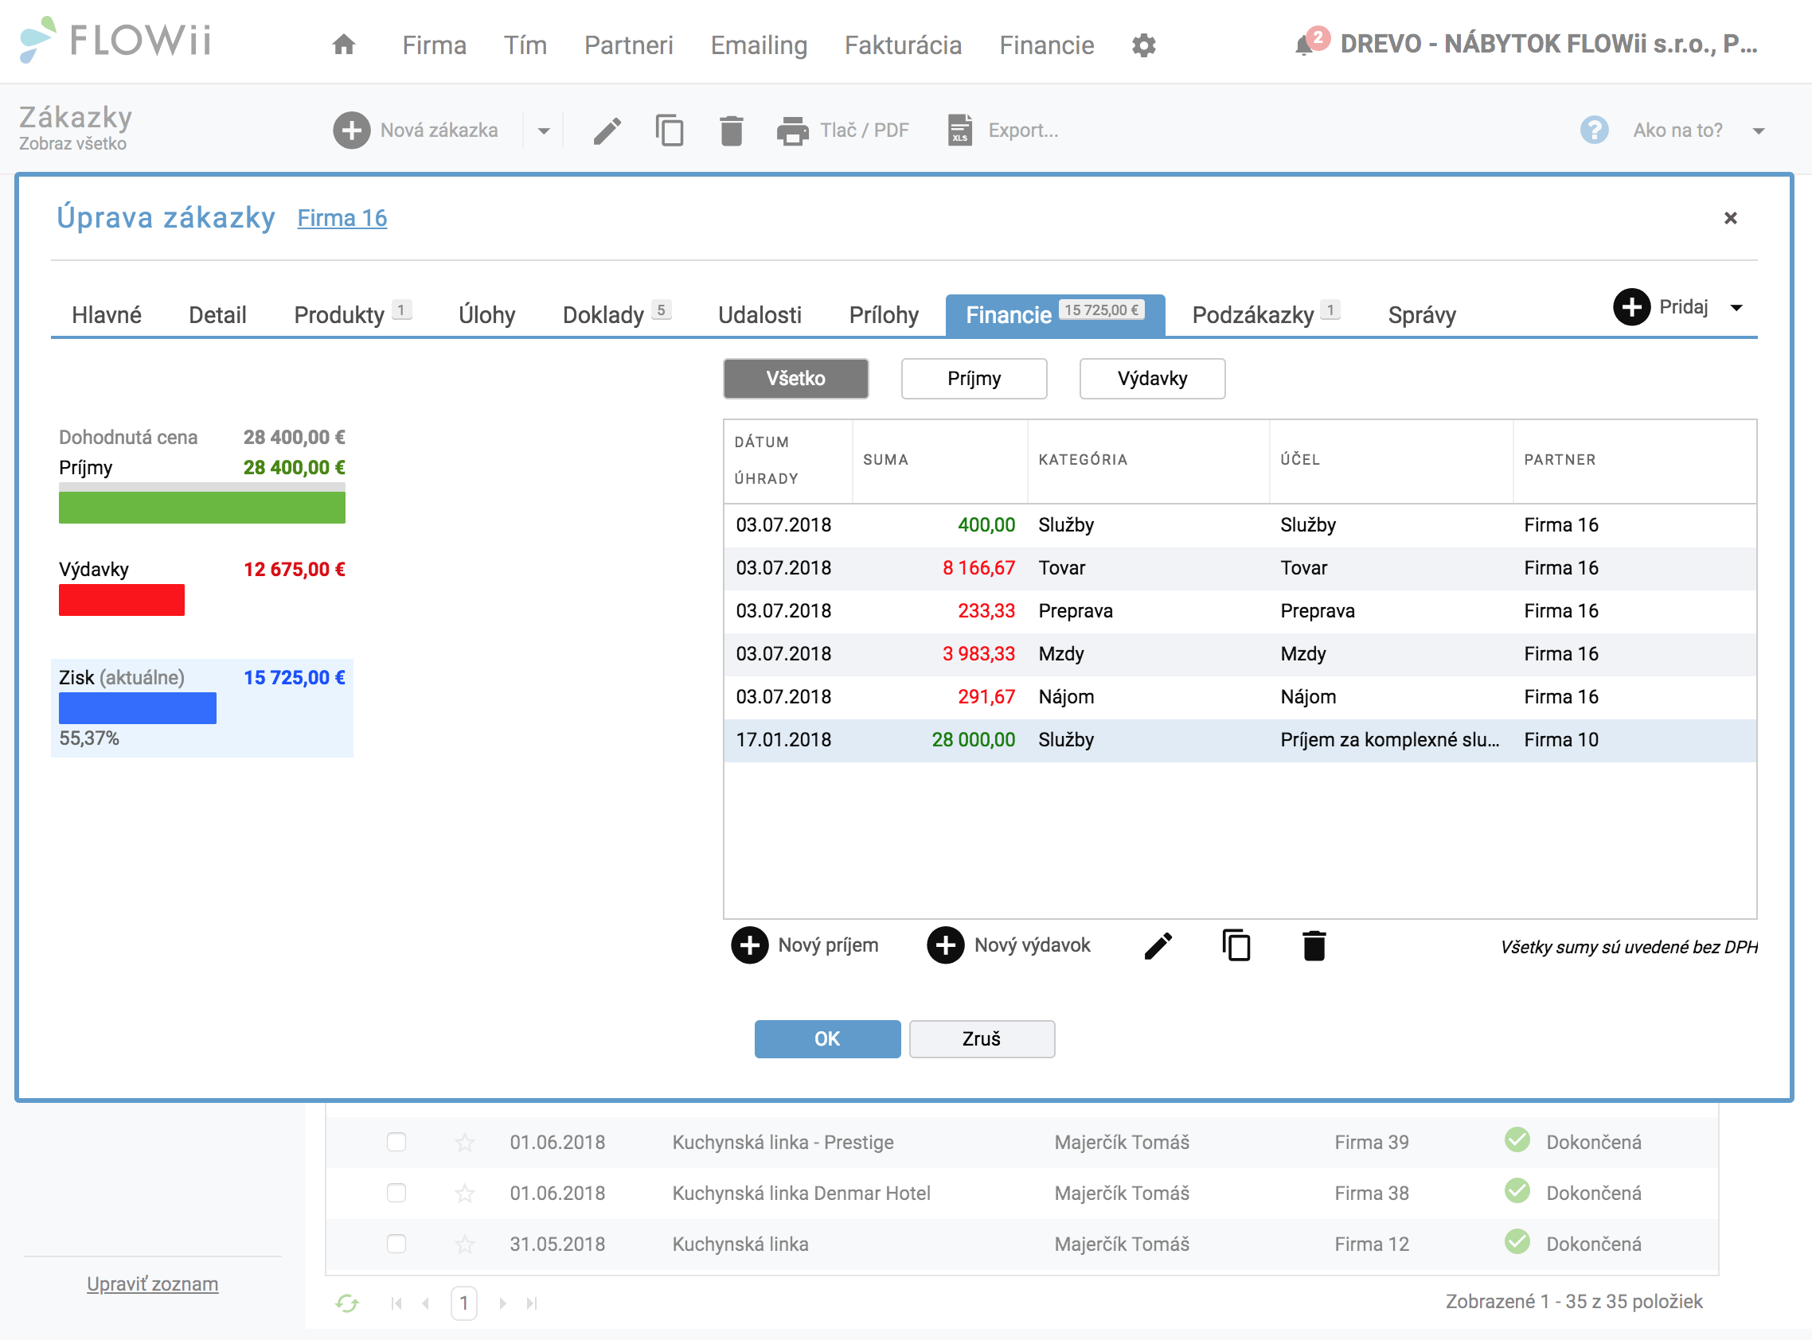This screenshot has width=1812, height=1340.
Task: Click the Export XLS icon
Action: 960,130
